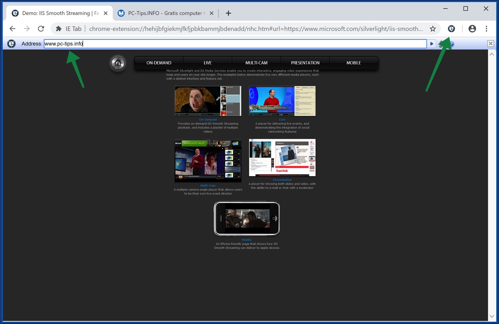
Task: Open the Chrome three-dot menu
Action: [x=486, y=29]
